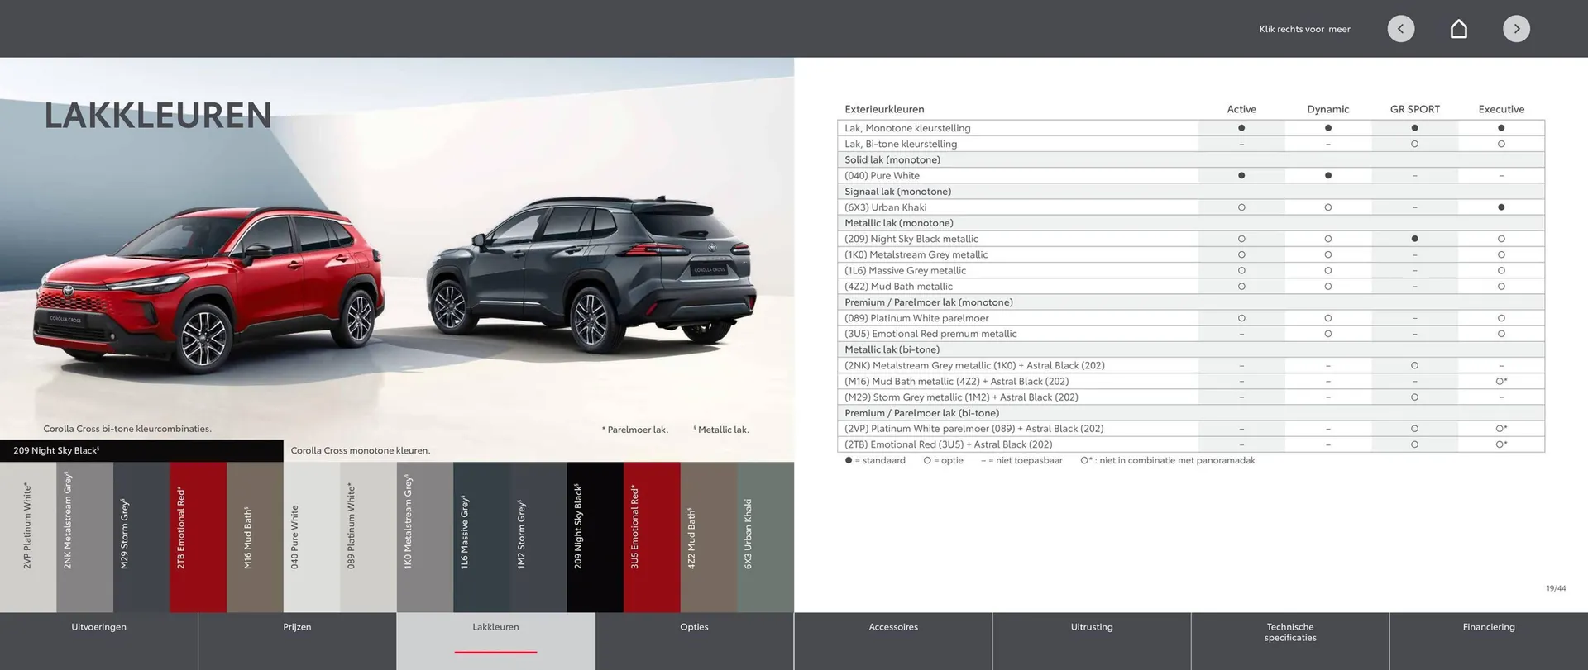
Task: Open the Technische specificaties tab
Action: click(1290, 641)
